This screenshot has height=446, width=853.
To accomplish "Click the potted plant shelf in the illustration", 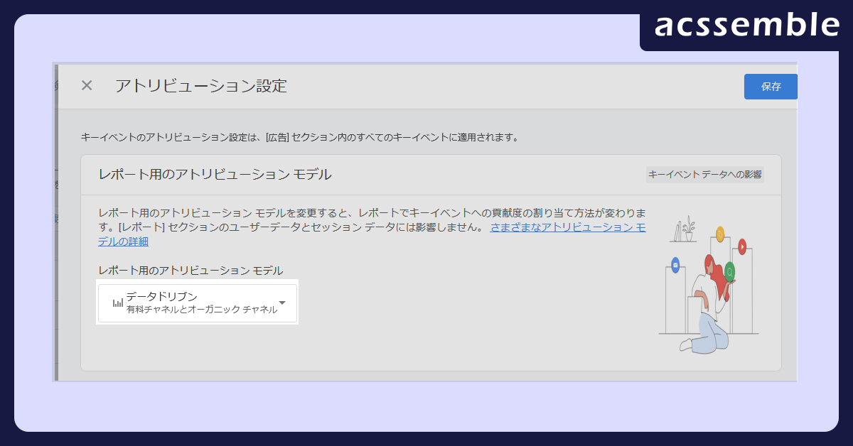I will point(684,232).
